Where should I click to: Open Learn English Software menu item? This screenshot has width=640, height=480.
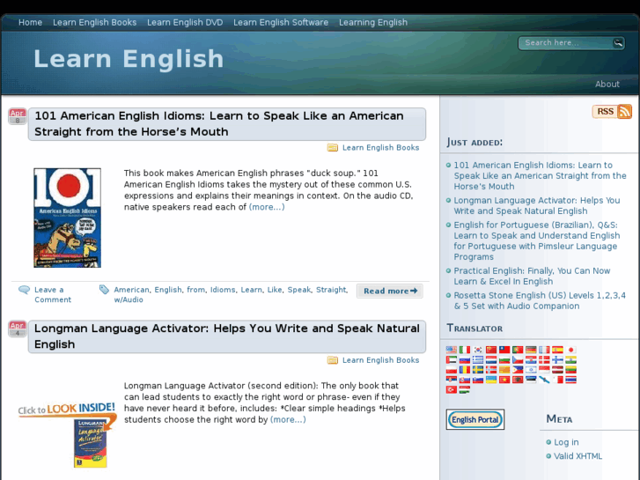tap(281, 23)
